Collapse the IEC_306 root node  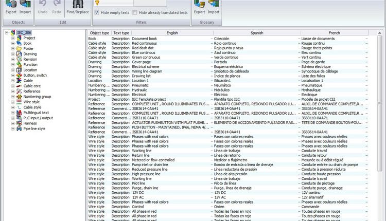pyautogui.click(x=7, y=32)
